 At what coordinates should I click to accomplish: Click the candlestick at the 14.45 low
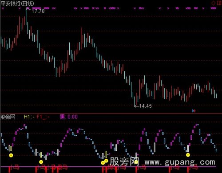[135, 101]
